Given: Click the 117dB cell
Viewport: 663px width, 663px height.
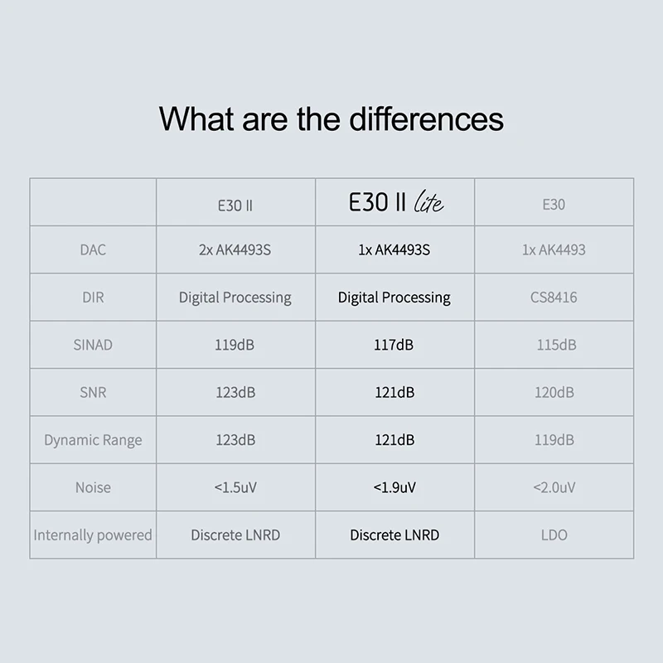Looking at the screenshot, I should 394,345.
